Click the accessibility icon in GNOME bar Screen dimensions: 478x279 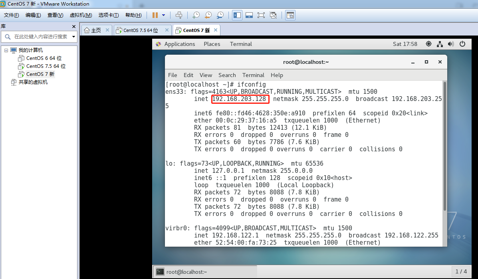pos(428,44)
